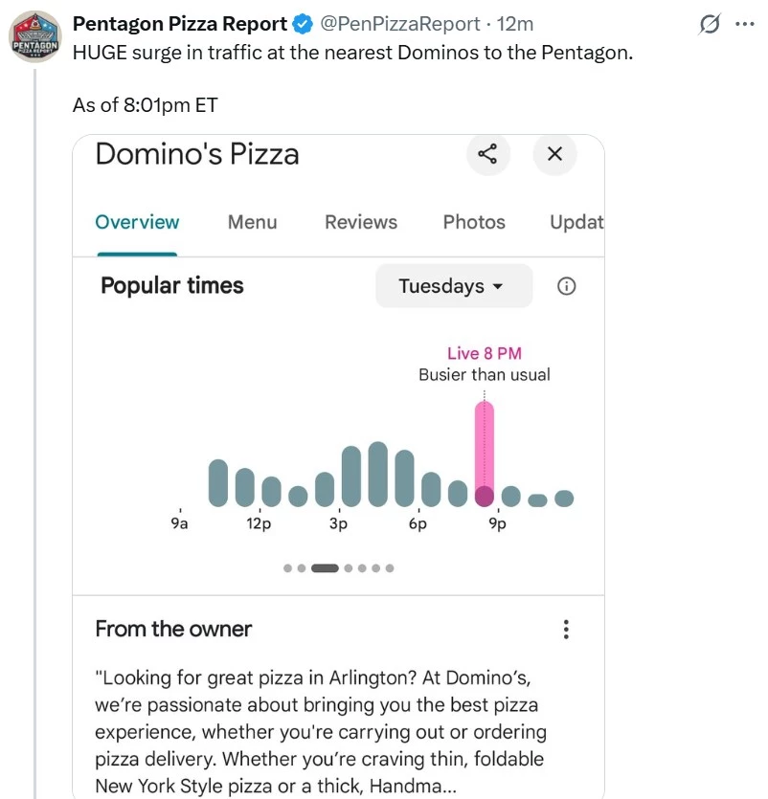Switch to the Menu tab

[x=253, y=222]
